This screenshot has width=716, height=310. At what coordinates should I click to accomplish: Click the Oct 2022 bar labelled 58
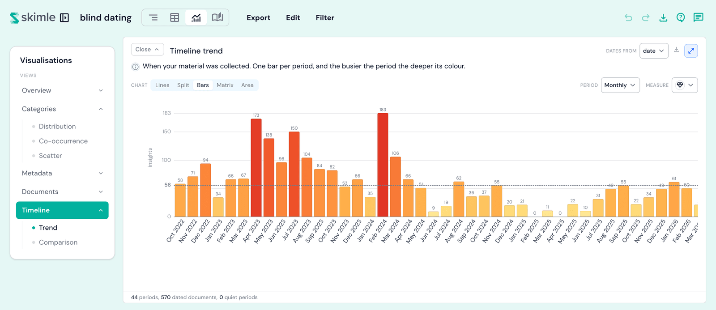pyautogui.click(x=180, y=200)
